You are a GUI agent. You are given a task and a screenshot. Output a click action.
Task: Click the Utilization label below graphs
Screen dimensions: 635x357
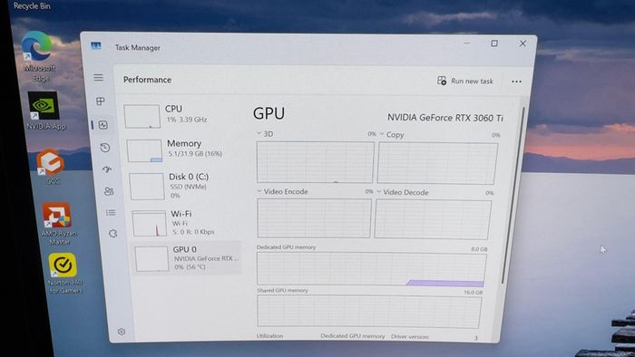click(x=269, y=336)
